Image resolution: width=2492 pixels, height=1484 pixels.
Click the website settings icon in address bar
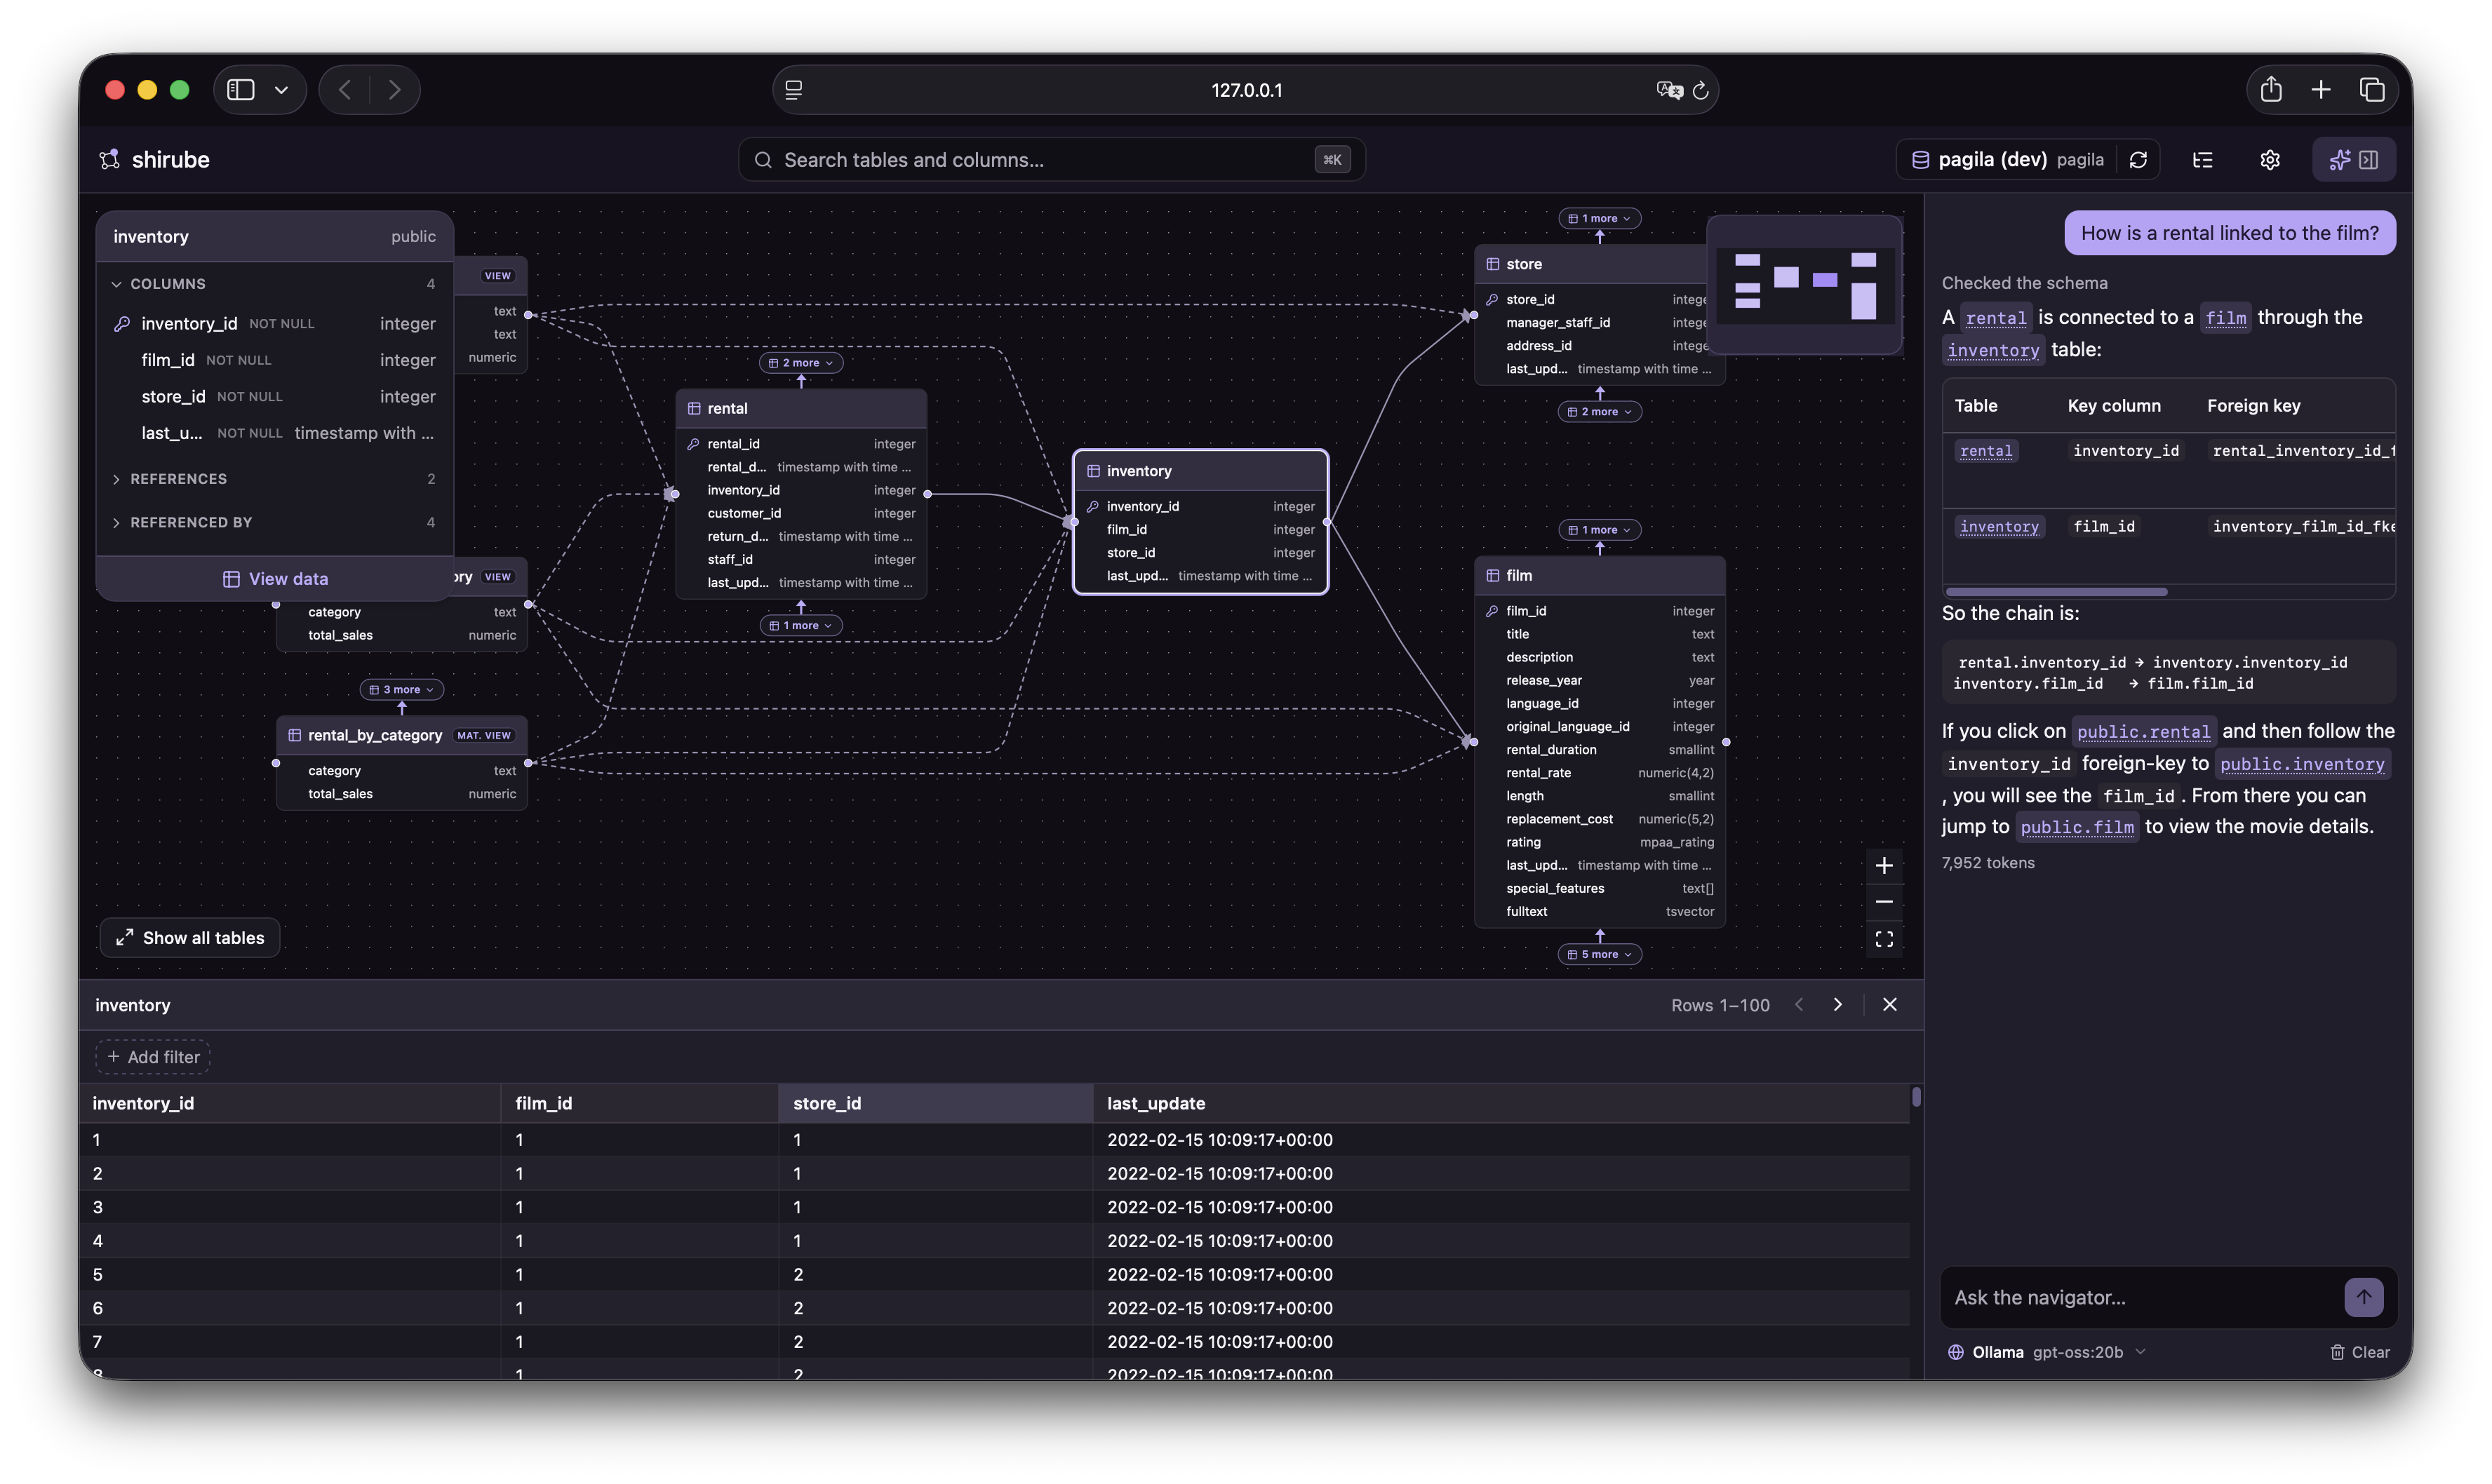793,90
